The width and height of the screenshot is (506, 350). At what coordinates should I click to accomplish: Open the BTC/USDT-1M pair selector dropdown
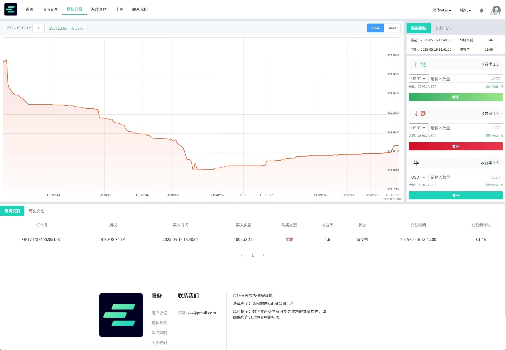point(38,28)
